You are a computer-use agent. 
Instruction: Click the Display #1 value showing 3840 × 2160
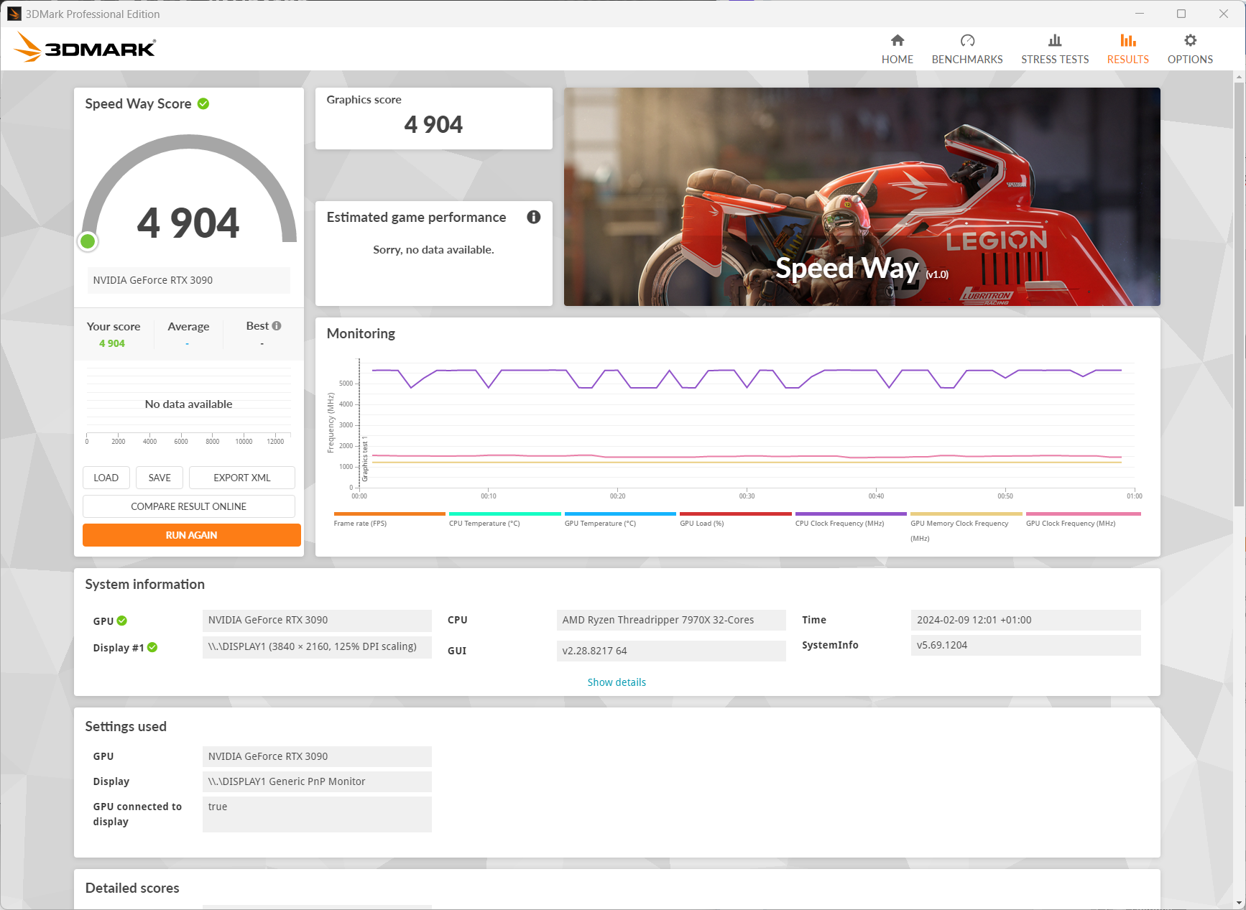pyautogui.click(x=317, y=646)
